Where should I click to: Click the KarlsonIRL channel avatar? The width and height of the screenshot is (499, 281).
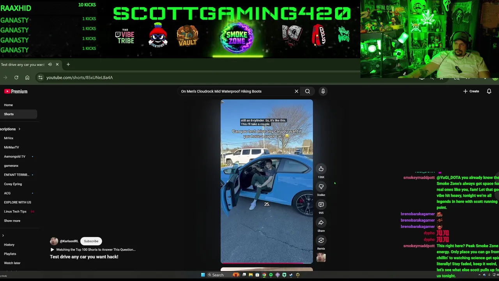pos(54,241)
